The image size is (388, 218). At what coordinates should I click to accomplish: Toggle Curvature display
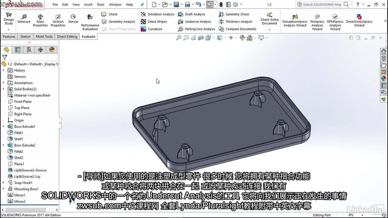coord(152,29)
